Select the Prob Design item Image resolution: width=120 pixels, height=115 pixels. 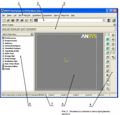click(10, 59)
